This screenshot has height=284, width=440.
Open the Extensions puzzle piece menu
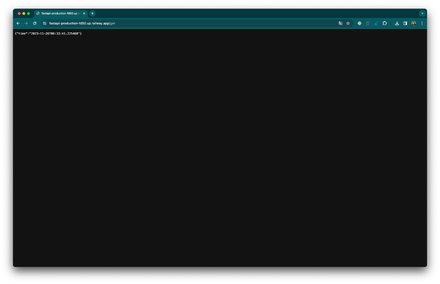[385, 23]
